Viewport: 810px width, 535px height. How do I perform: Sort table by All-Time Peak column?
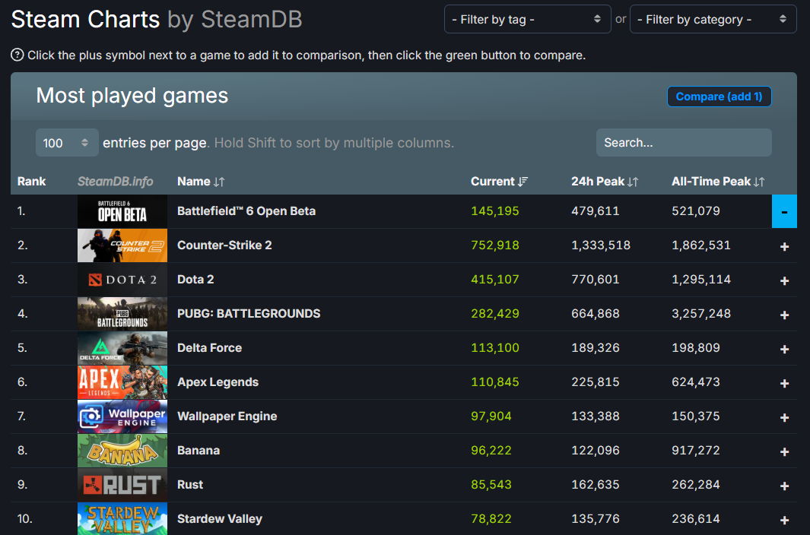717,182
